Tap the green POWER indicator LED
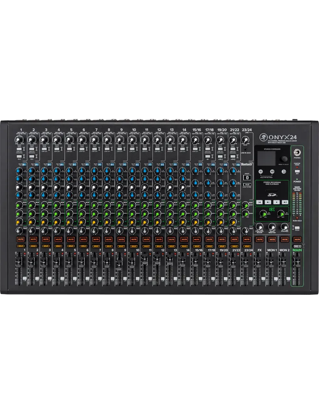The image size is (319, 414). pyautogui.click(x=297, y=179)
